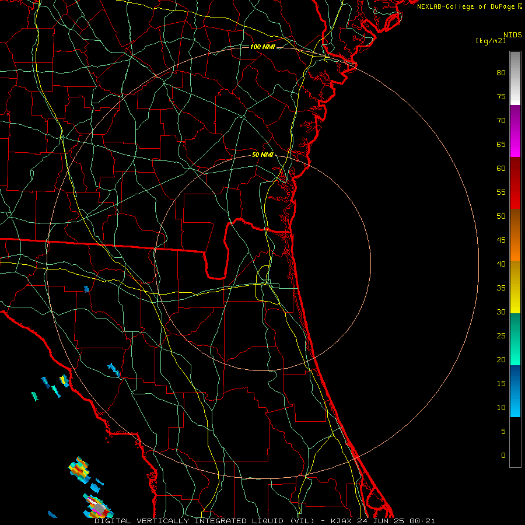
Task: Click the 50 NMI range ring label
Action: click(263, 155)
